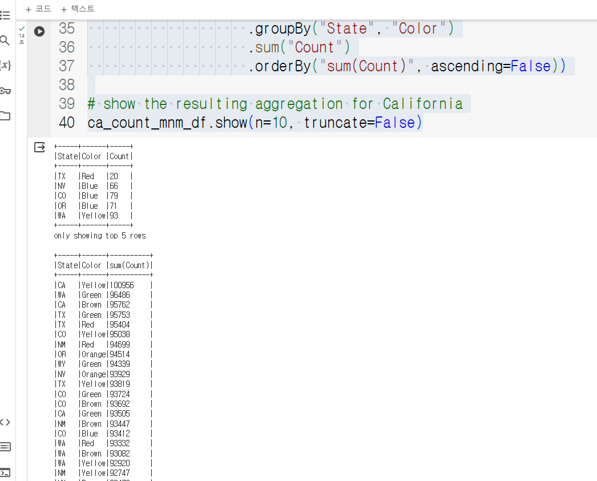
Task: Open the table of contents sidebar icon
Action: coord(5,15)
